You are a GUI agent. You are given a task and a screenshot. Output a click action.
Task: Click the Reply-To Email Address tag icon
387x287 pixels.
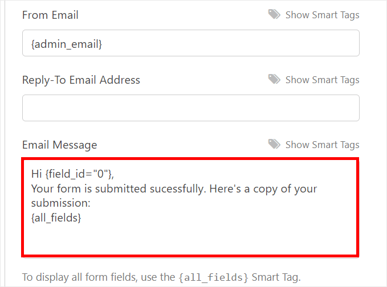(274, 80)
